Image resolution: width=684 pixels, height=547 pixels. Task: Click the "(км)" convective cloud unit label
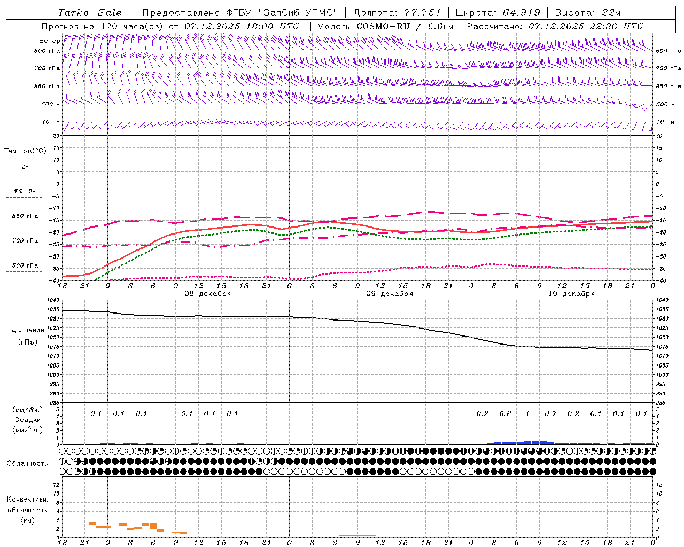tap(27, 520)
